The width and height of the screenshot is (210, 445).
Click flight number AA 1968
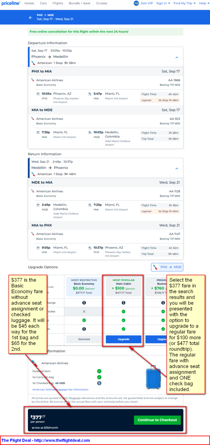(175, 80)
